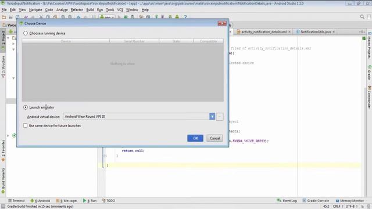Open the Refactor menu
The image size is (372, 209).
(x=77, y=10)
